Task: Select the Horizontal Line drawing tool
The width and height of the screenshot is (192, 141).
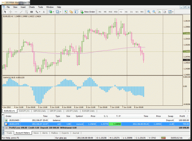Action: (16, 12)
